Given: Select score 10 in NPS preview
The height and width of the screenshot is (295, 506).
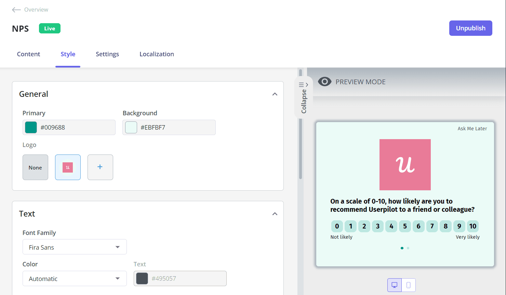Looking at the screenshot, I should [x=473, y=226].
